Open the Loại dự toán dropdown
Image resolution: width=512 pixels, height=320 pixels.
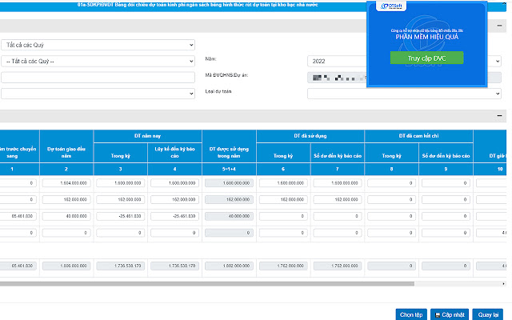404,94
